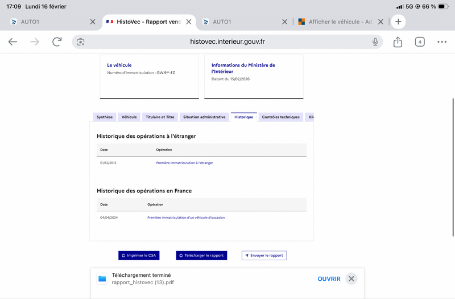
Task: Tap the histovec.interieur.gouv.fr address bar
Action: [x=227, y=42]
